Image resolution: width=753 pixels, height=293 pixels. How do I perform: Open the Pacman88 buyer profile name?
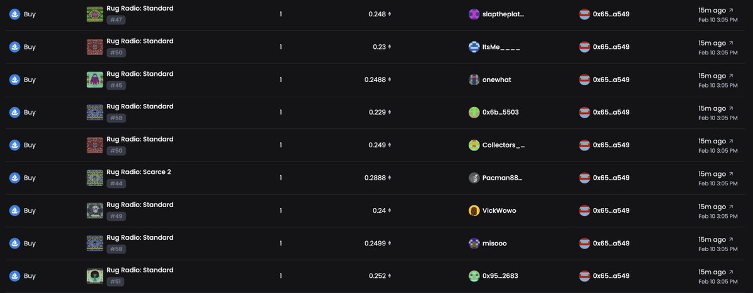pyautogui.click(x=503, y=178)
